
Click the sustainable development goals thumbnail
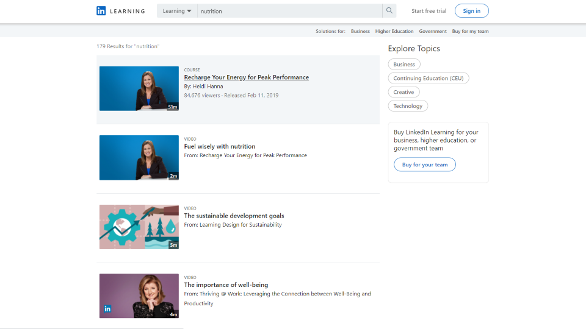pos(139,227)
